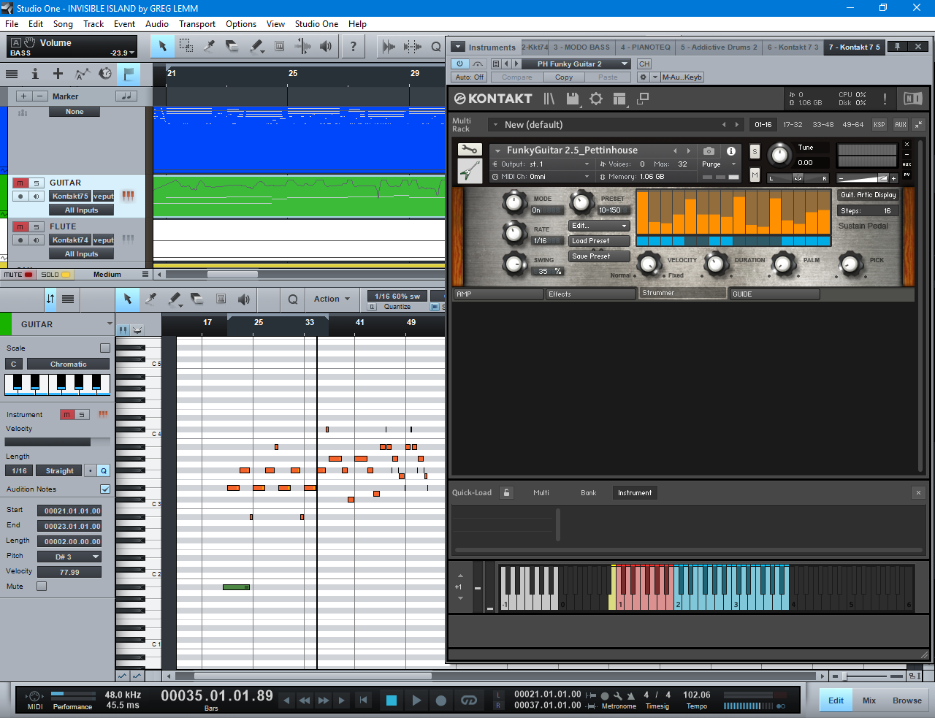Open the Transport menu
935x718 pixels.
tap(197, 24)
